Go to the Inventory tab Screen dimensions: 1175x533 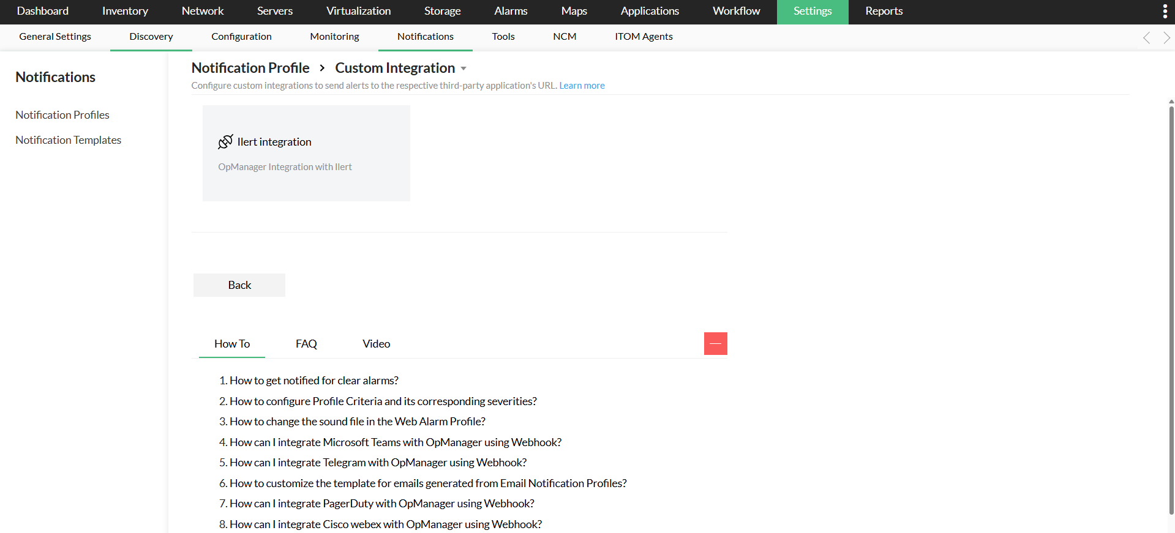125,11
